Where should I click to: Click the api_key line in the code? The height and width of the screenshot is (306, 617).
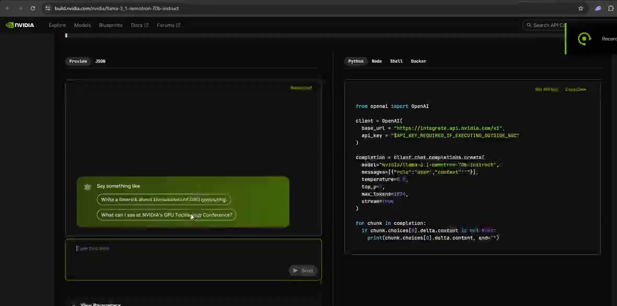click(440, 136)
